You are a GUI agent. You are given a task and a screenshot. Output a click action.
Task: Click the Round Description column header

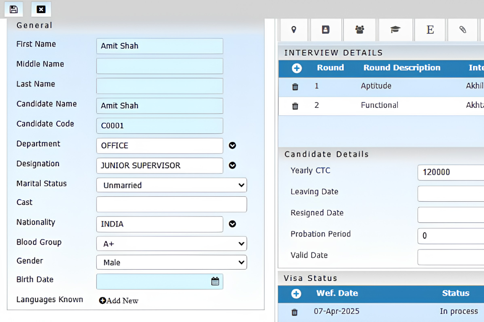coord(402,68)
